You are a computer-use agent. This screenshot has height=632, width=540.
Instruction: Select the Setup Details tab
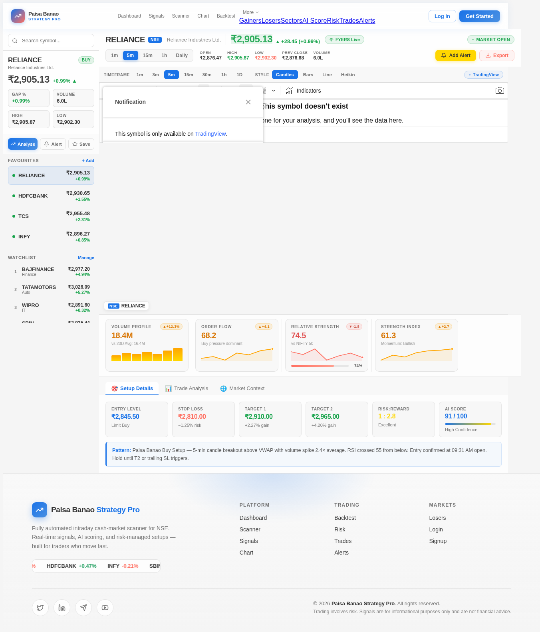tap(132, 388)
